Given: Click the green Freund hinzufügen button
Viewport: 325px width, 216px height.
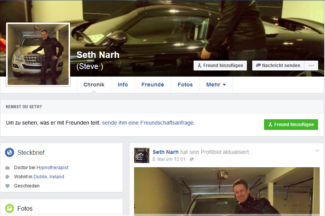Looking at the screenshot, I should tap(291, 125).
